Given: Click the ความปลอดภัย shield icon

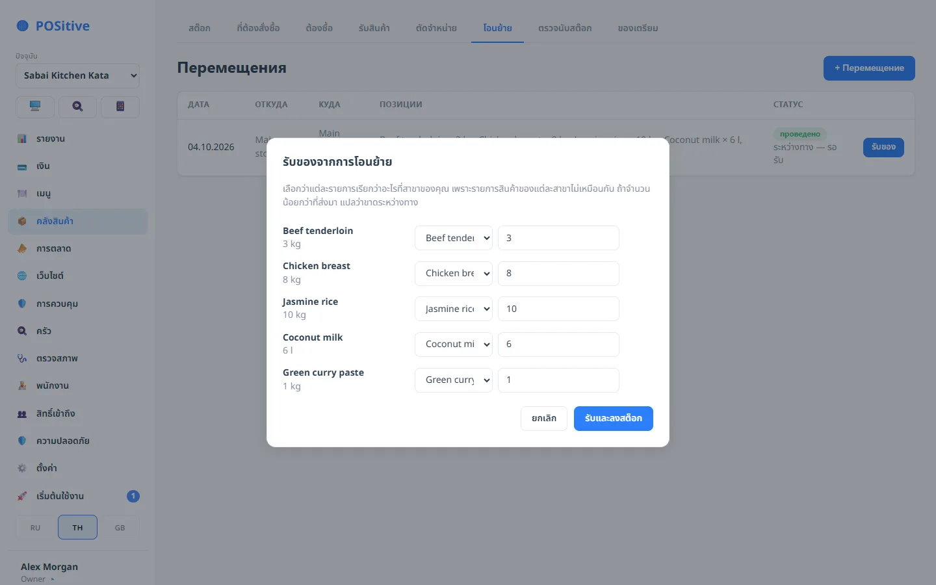Looking at the screenshot, I should (x=22, y=441).
